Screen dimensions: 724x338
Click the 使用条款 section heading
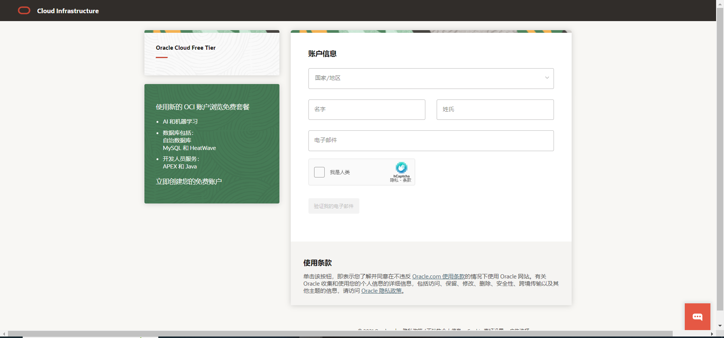318,263
